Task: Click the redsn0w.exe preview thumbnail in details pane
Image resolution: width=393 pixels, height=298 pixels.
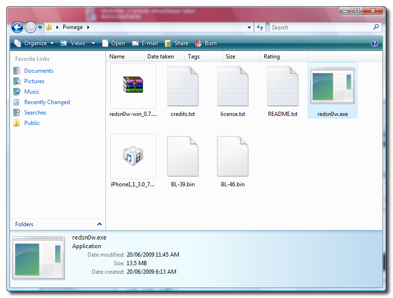Action: click(38, 258)
